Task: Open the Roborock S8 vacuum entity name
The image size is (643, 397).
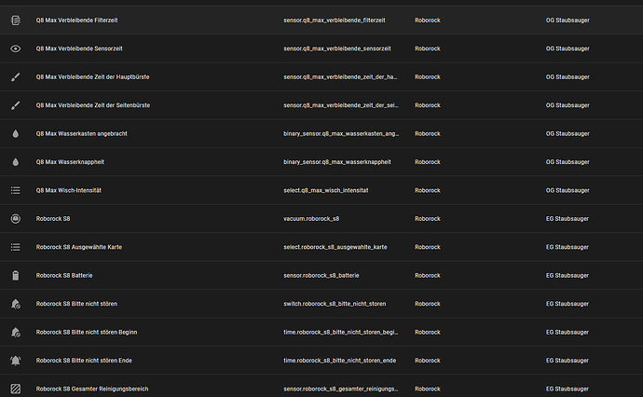Action: pos(53,219)
